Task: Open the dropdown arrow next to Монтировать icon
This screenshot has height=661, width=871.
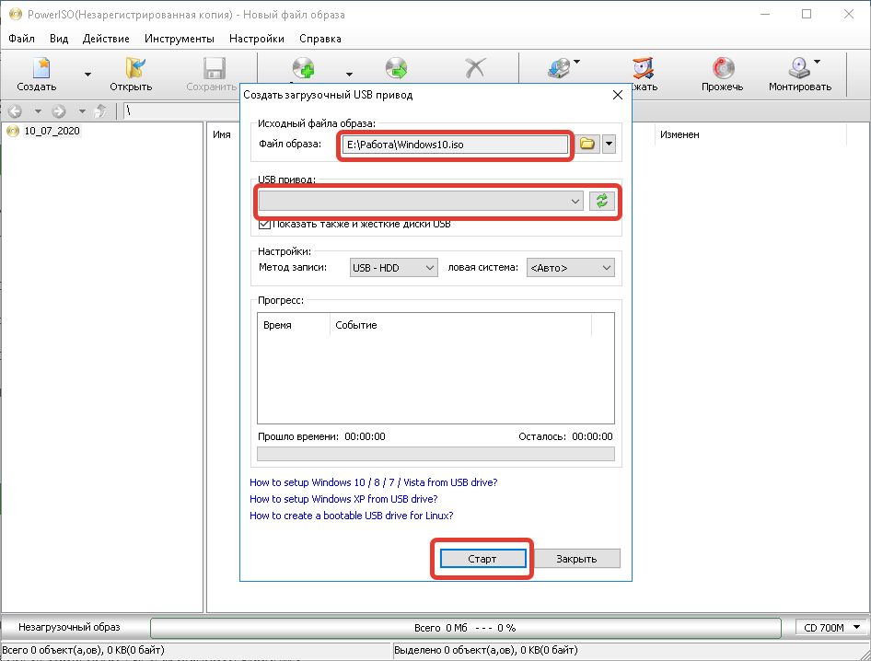Action: tap(817, 62)
